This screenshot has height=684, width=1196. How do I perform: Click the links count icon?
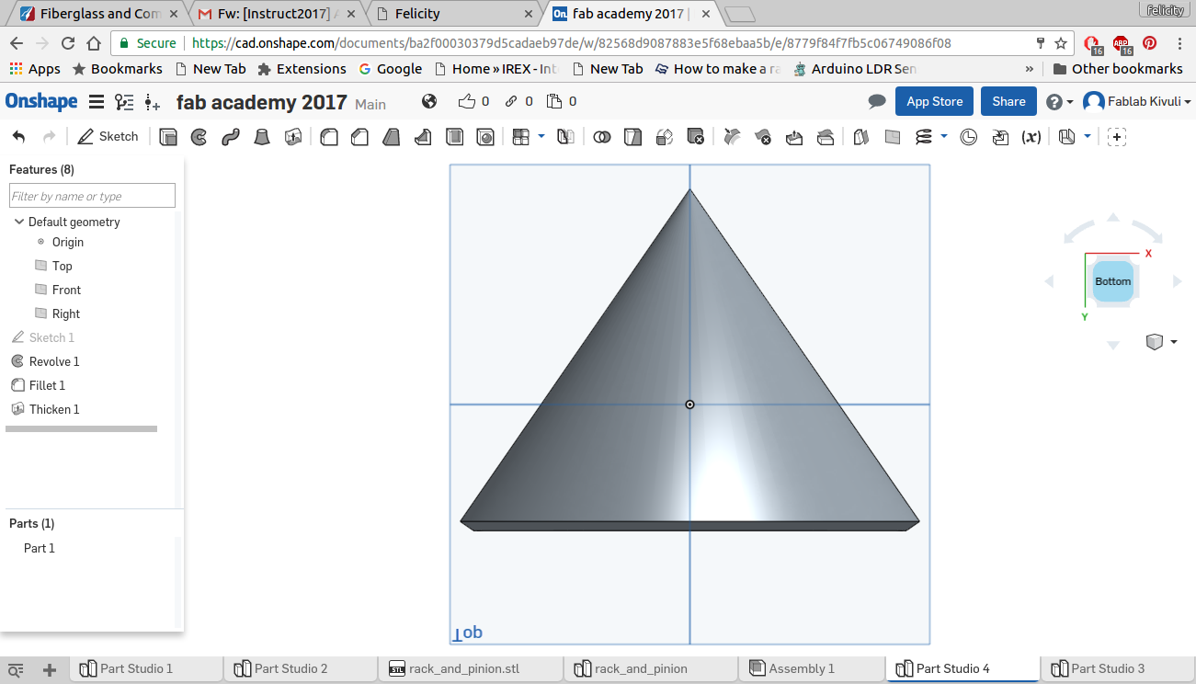pos(511,101)
